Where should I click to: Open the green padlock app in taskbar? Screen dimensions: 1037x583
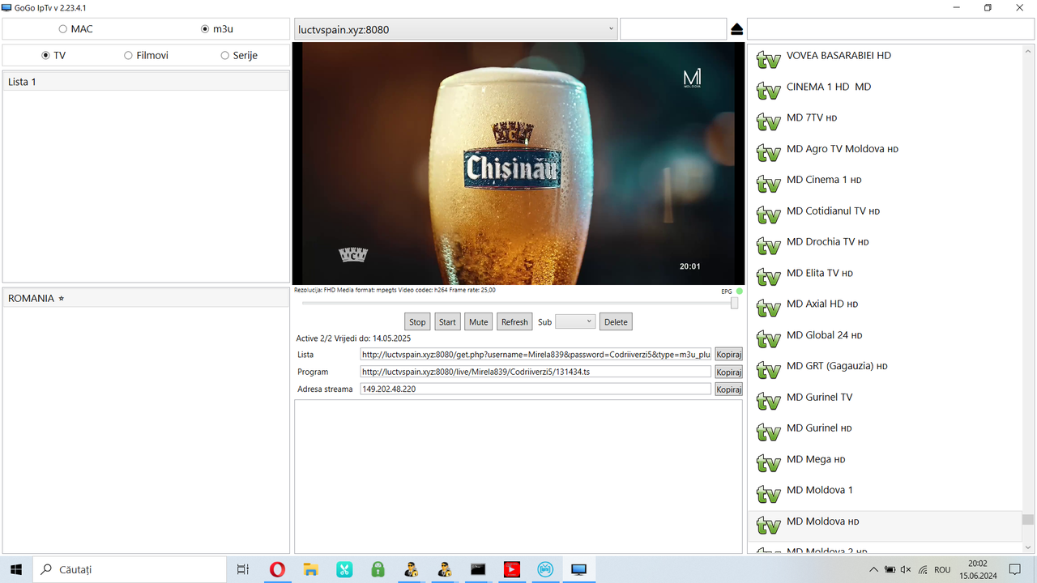(x=378, y=569)
